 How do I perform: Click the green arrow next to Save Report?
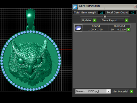[x=126, y=20]
